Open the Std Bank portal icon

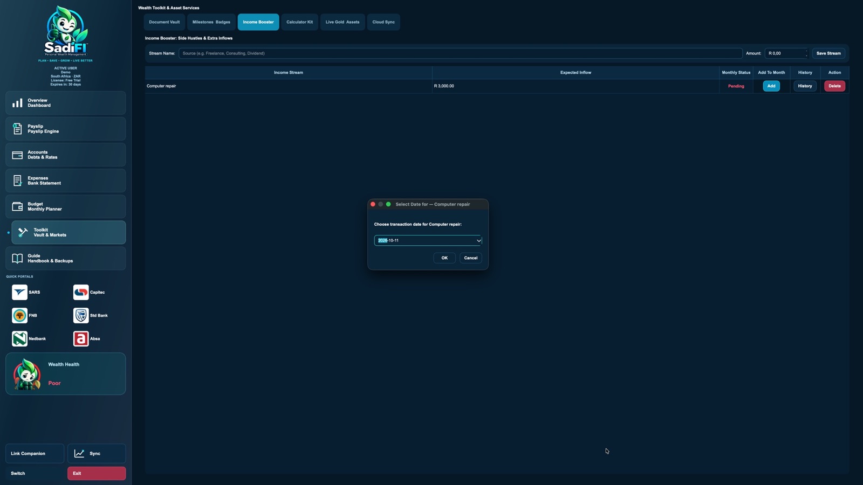click(x=81, y=315)
